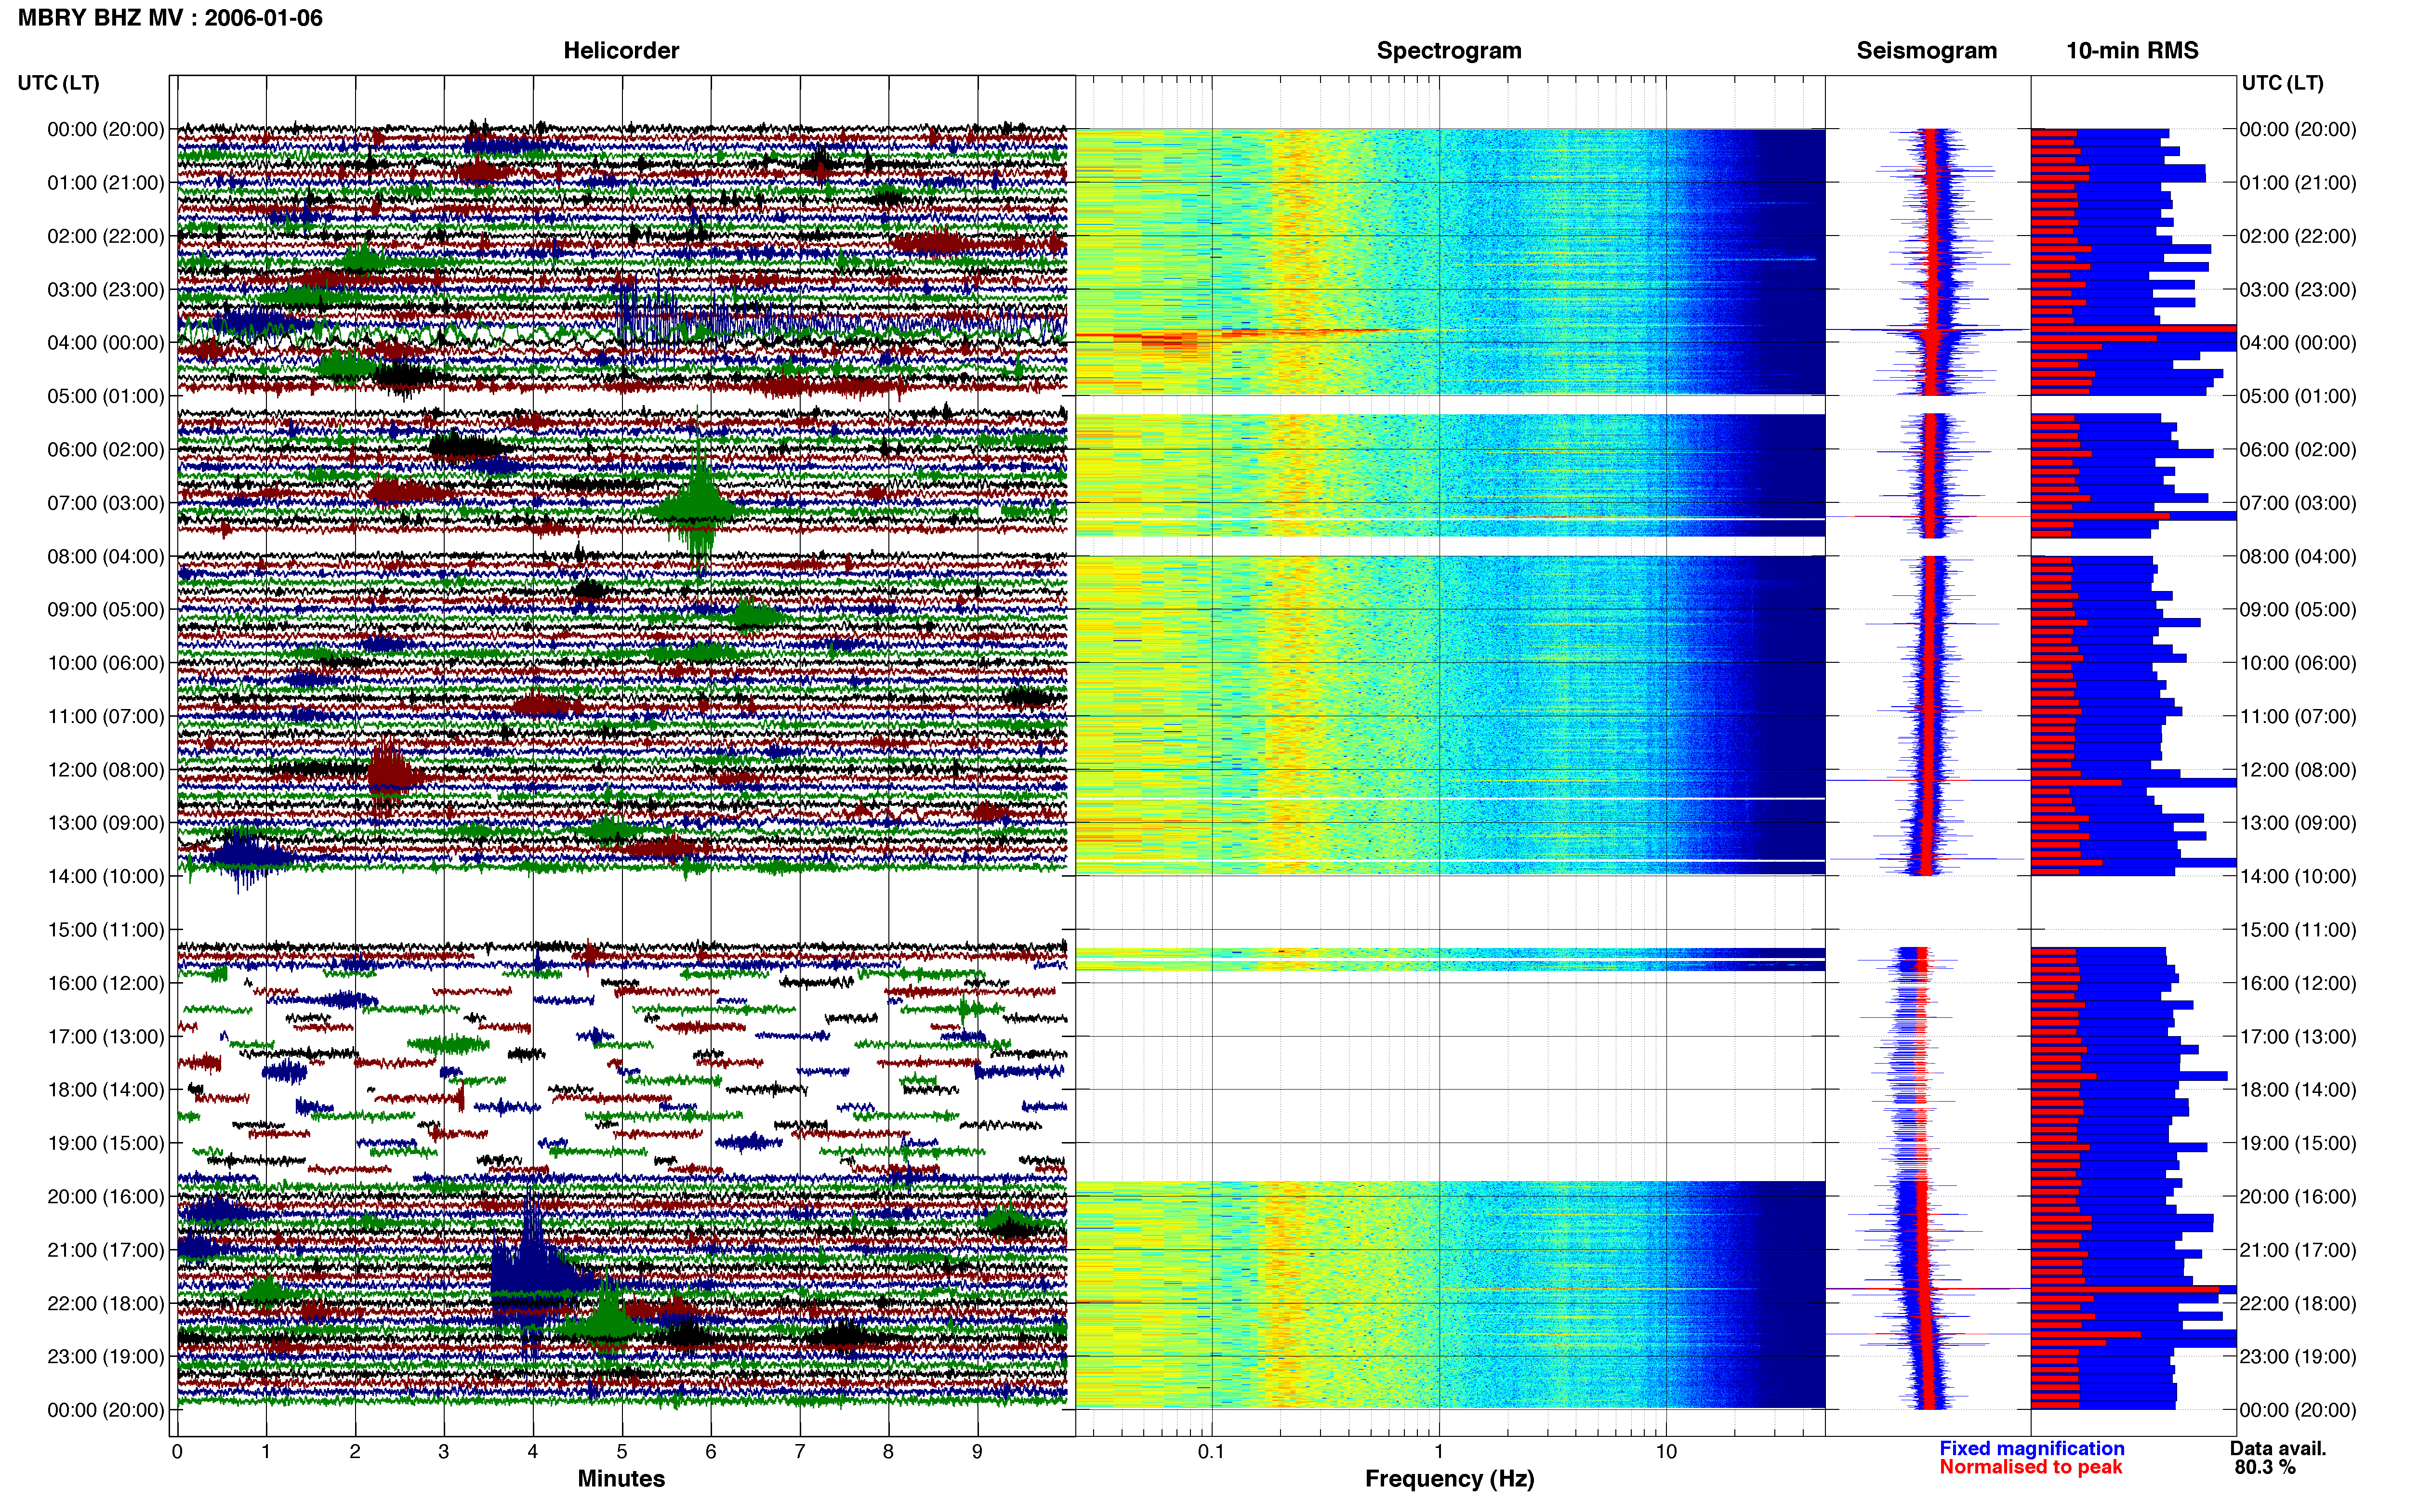Image resolution: width=2418 pixels, height=1512 pixels.
Task: Click the RMS axis label '09:00 (05:00)'
Action: coord(2298,610)
